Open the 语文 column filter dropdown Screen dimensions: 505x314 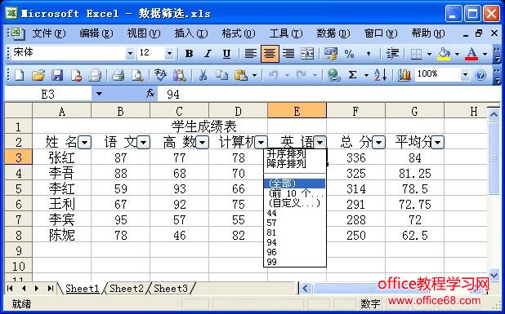coord(144,142)
